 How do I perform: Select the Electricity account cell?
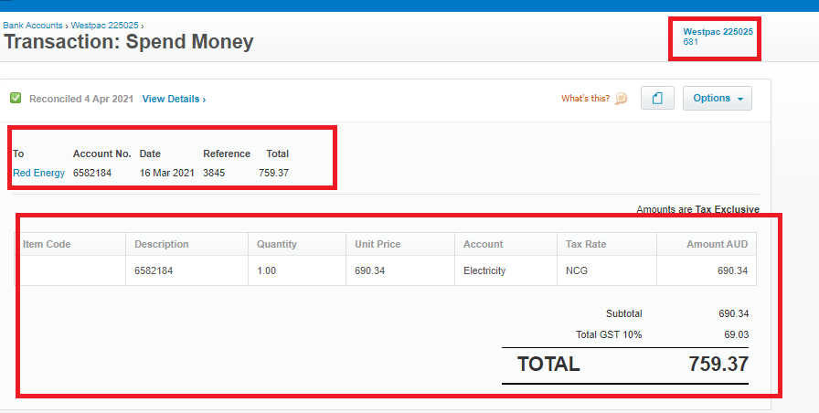coord(505,270)
